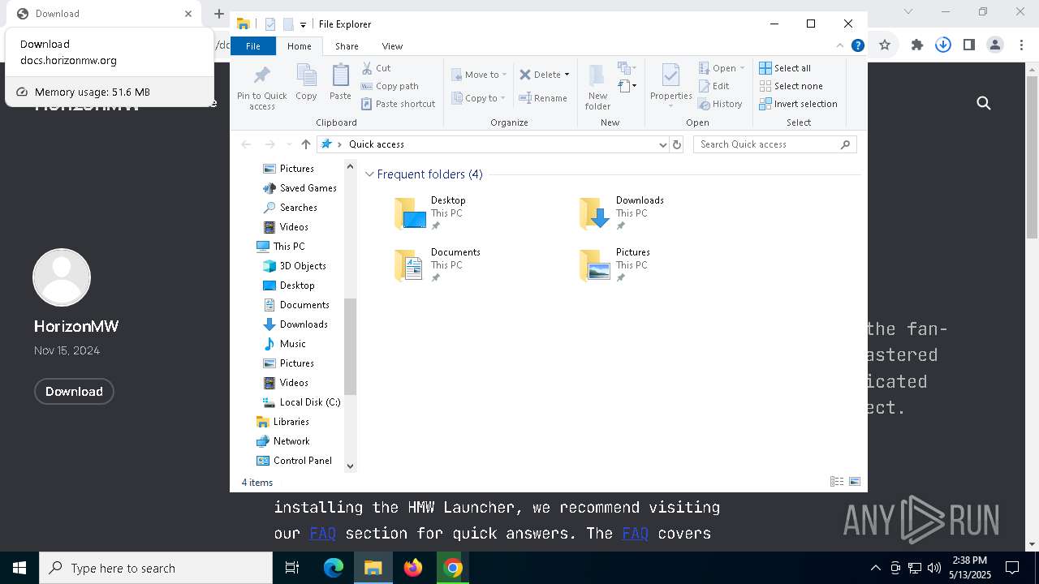Select Local Disk (C:) in tree
The image size is (1039, 584).
click(x=302, y=402)
